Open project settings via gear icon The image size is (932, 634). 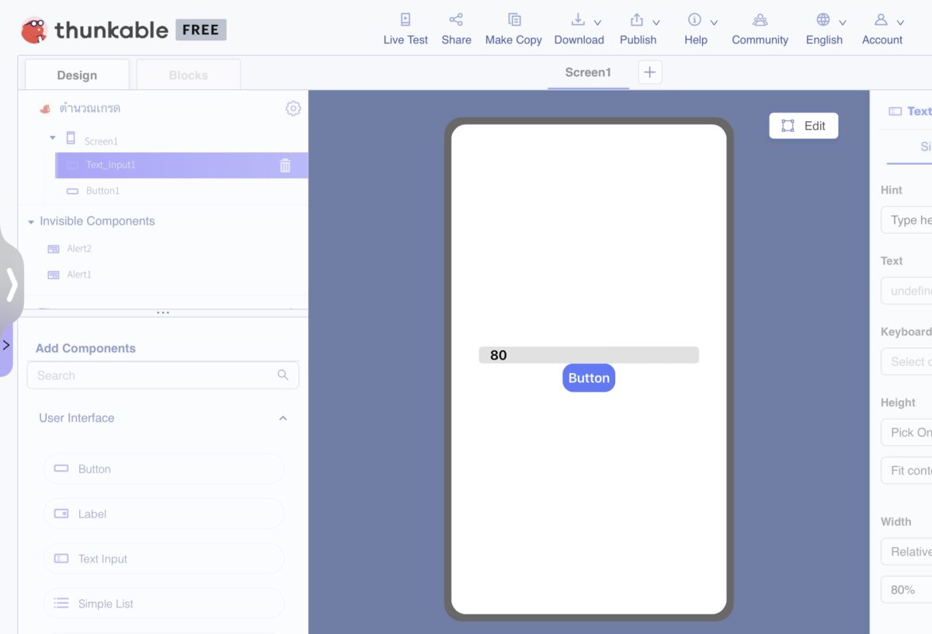tap(293, 108)
